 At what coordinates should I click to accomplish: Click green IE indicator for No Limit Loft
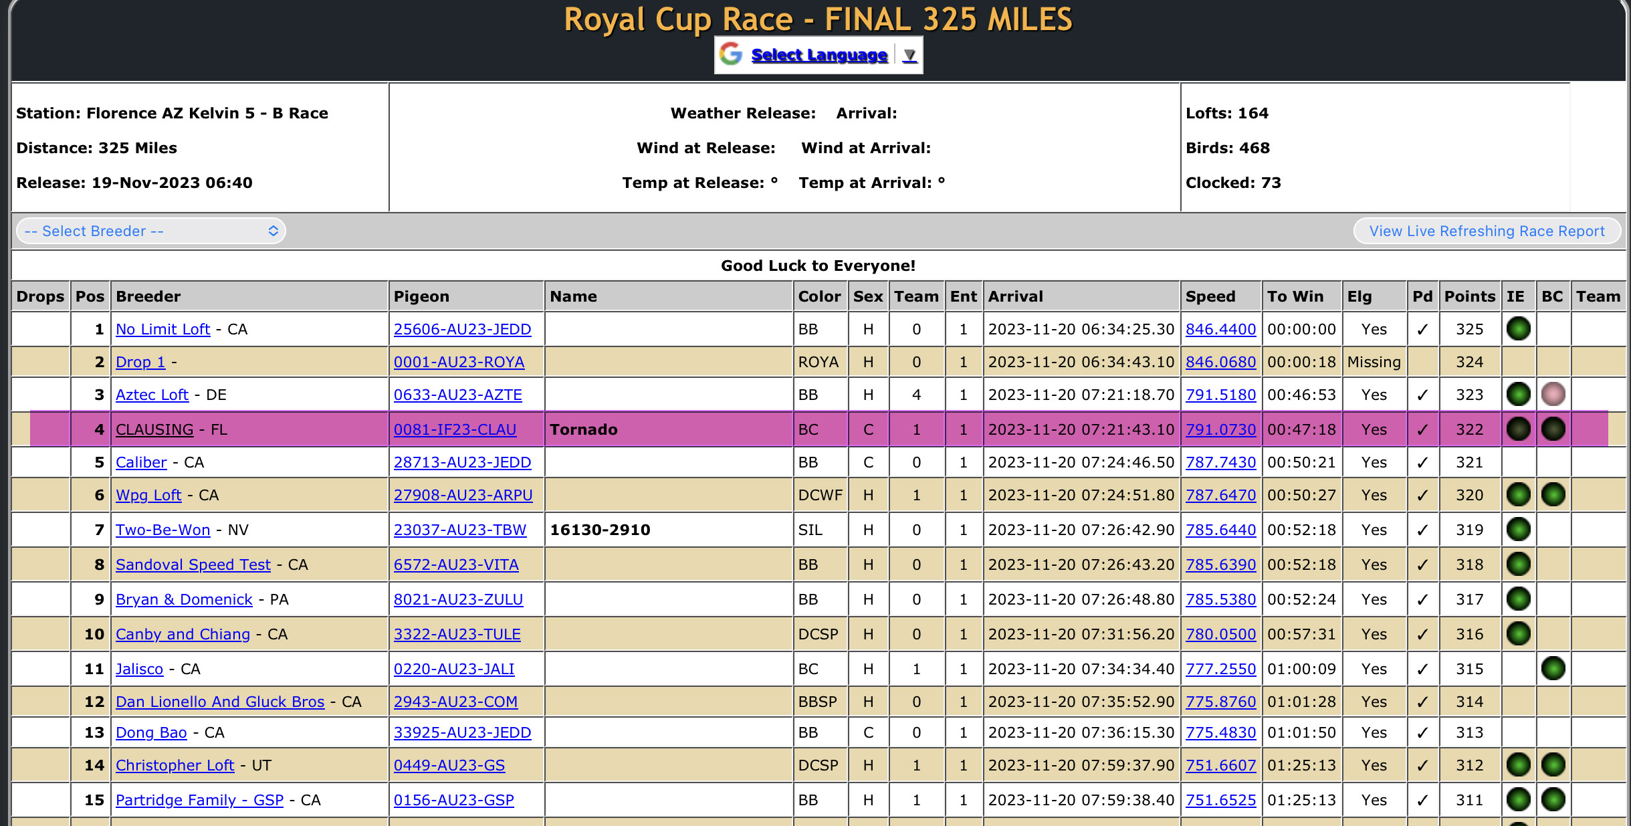(x=1518, y=328)
